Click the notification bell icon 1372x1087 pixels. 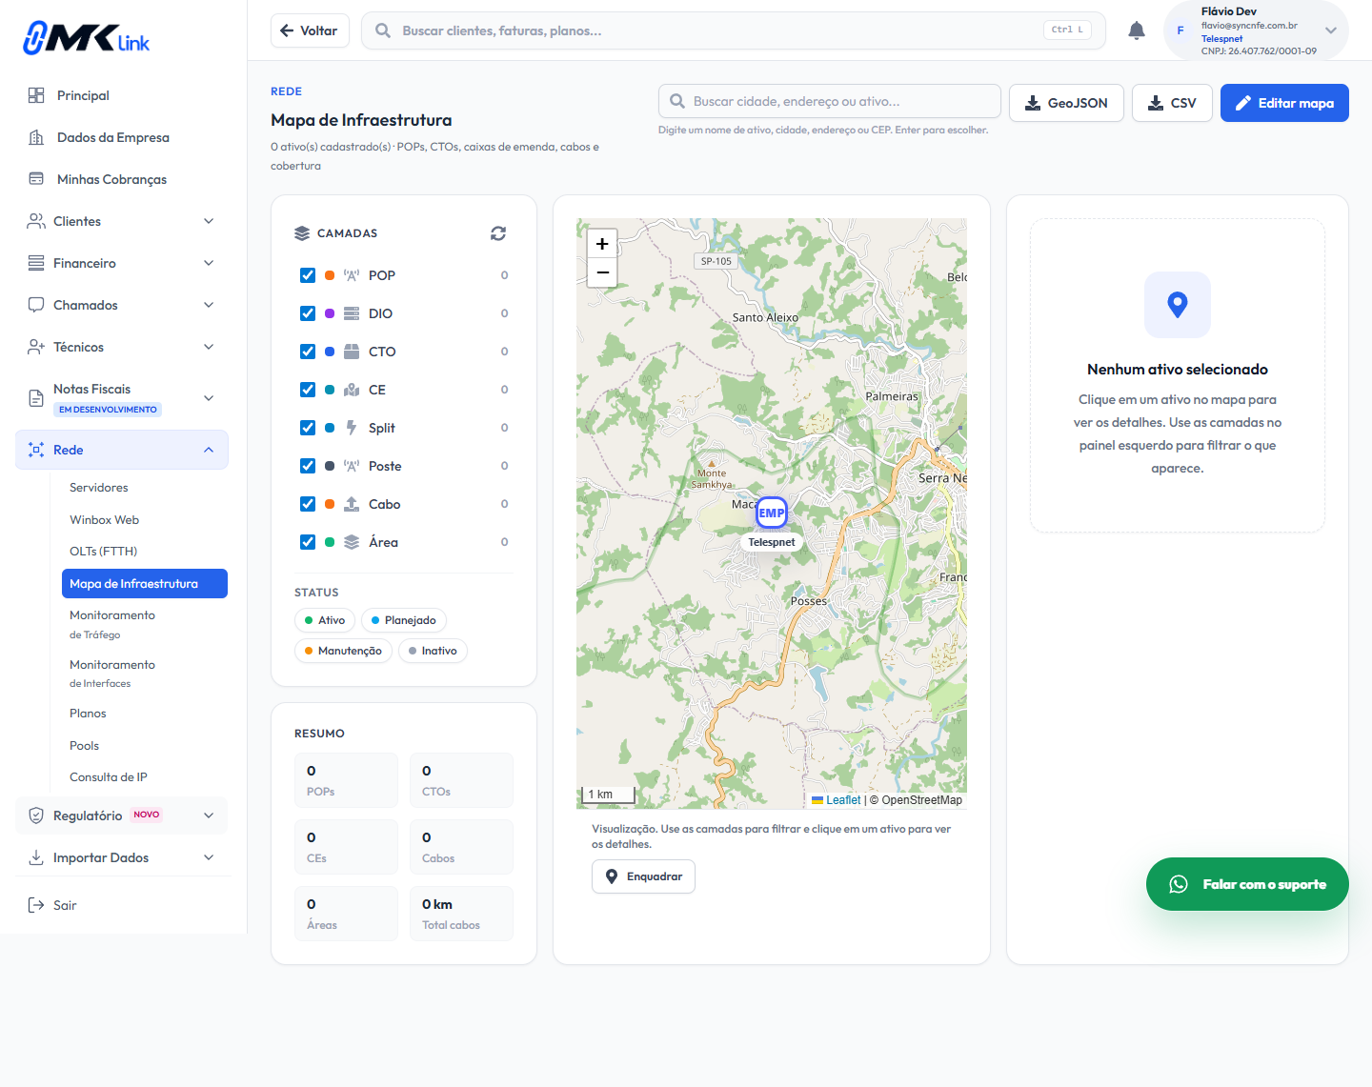pyautogui.click(x=1137, y=30)
